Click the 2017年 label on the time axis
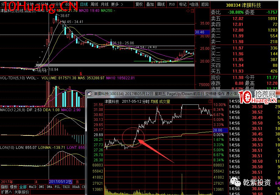The width and height of the screenshot is (280, 195). 7,182
